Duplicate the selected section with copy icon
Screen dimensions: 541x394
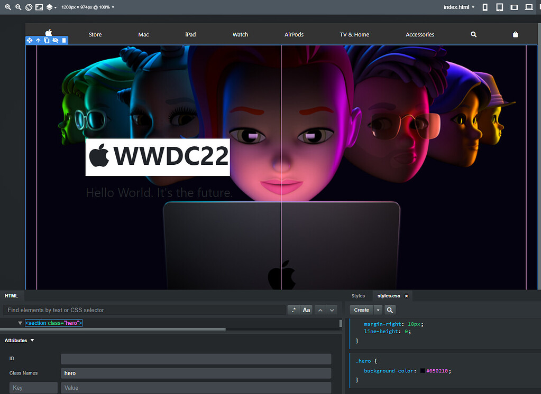pyautogui.click(x=47, y=41)
